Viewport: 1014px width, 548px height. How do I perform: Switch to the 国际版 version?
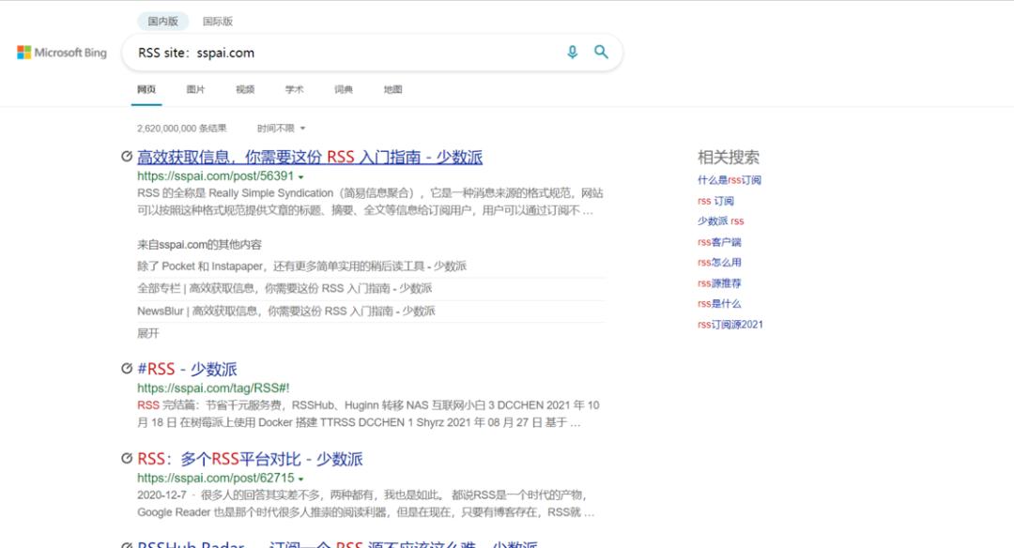[217, 22]
